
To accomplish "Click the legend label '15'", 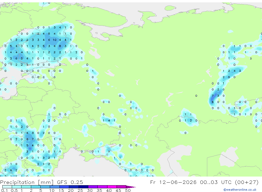I will click(61, 190).
